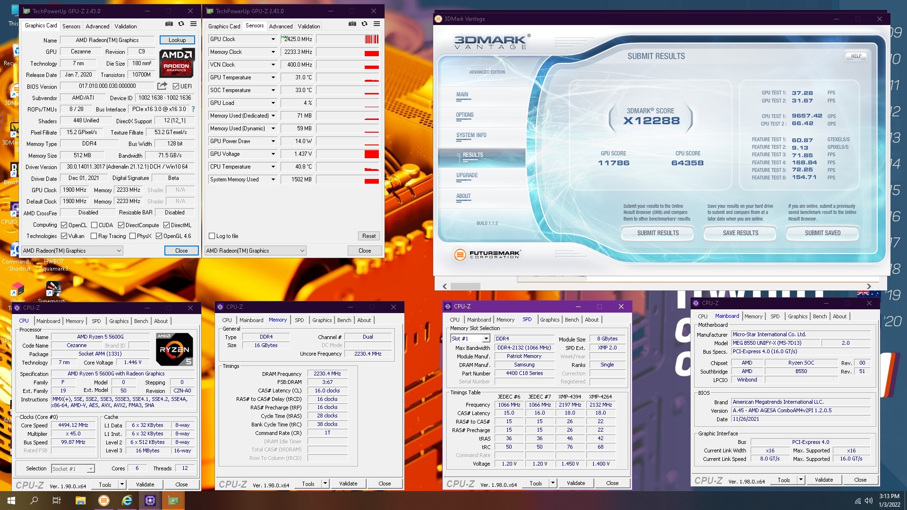907x510 pixels.
Task: Open taskbar search icon
Action: [x=34, y=501]
